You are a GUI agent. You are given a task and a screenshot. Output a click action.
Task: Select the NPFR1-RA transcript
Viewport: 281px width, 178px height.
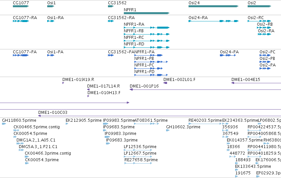pos(147,28)
